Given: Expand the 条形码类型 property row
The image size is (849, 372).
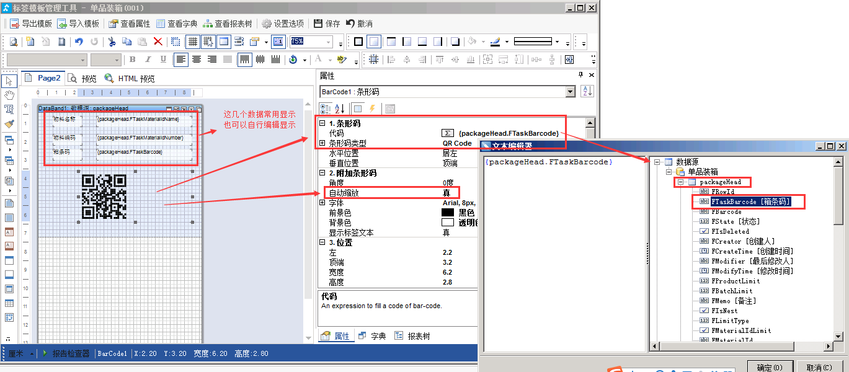Looking at the screenshot, I should point(322,143).
